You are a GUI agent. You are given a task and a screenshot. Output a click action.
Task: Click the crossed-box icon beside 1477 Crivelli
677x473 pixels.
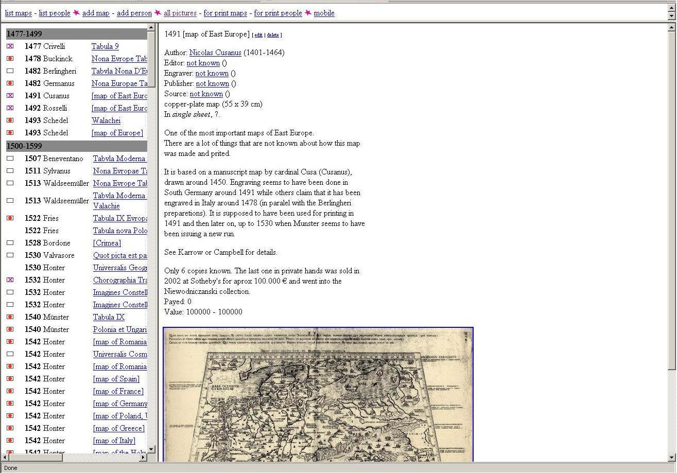(x=10, y=46)
